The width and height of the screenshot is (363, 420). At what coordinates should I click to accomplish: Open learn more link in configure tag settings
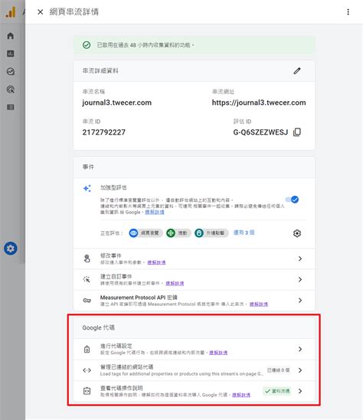coord(218,353)
